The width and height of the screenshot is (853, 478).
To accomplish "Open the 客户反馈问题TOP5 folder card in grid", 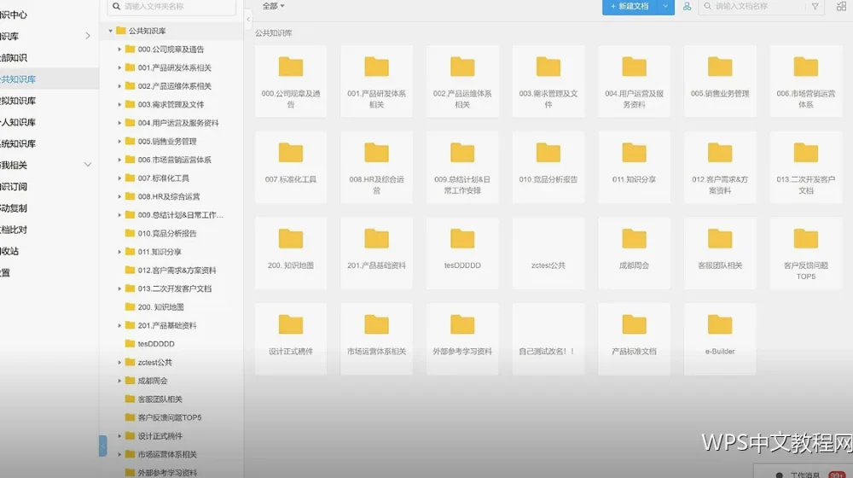I will click(806, 254).
